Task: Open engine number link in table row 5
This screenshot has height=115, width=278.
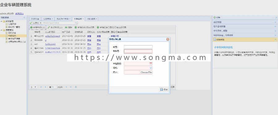Action: point(53,52)
